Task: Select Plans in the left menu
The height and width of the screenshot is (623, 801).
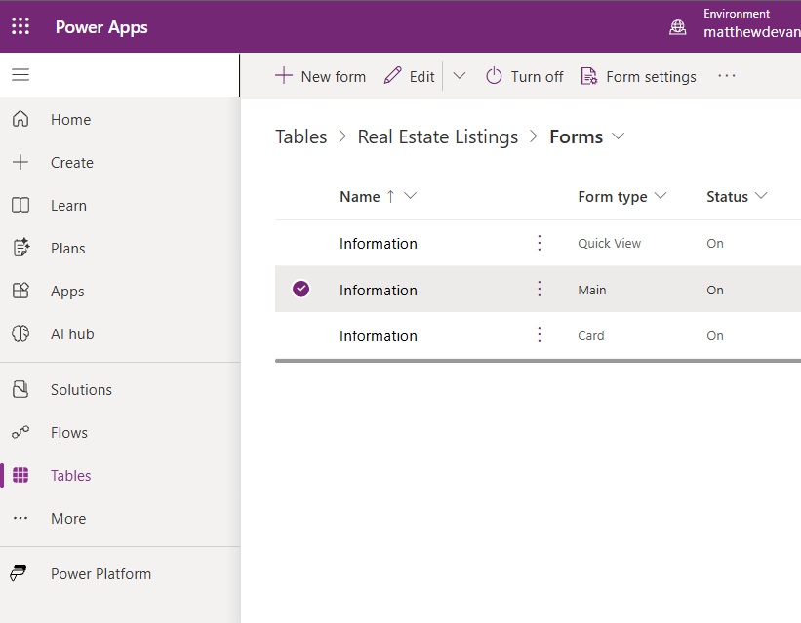Action: pos(68,249)
